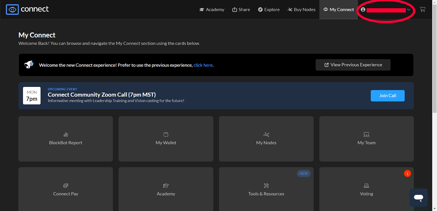The height and width of the screenshot is (211, 437).
Task: Click the My Connect eye icon in navbar
Action: tap(326, 10)
